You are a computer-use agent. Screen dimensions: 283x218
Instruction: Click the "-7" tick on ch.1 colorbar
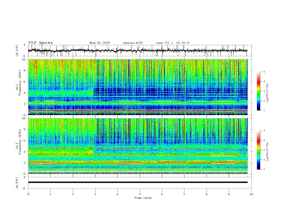coord(264,110)
